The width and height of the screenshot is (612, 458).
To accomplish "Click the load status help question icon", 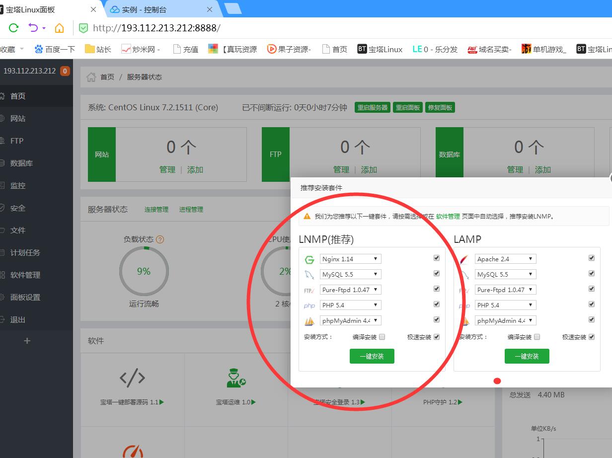I will coord(160,239).
